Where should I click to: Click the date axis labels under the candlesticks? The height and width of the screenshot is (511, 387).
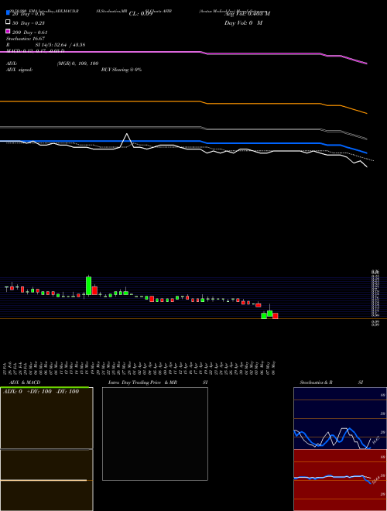(140, 368)
